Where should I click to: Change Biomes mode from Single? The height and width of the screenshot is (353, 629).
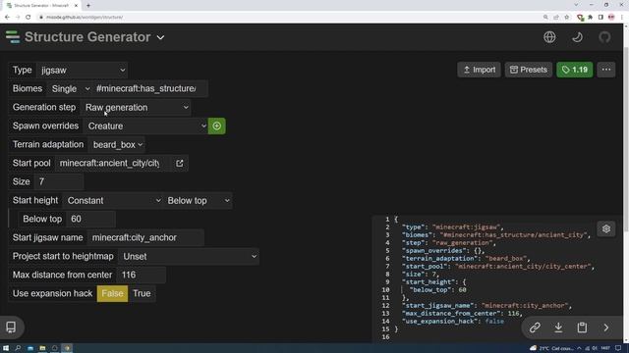coord(70,89)
